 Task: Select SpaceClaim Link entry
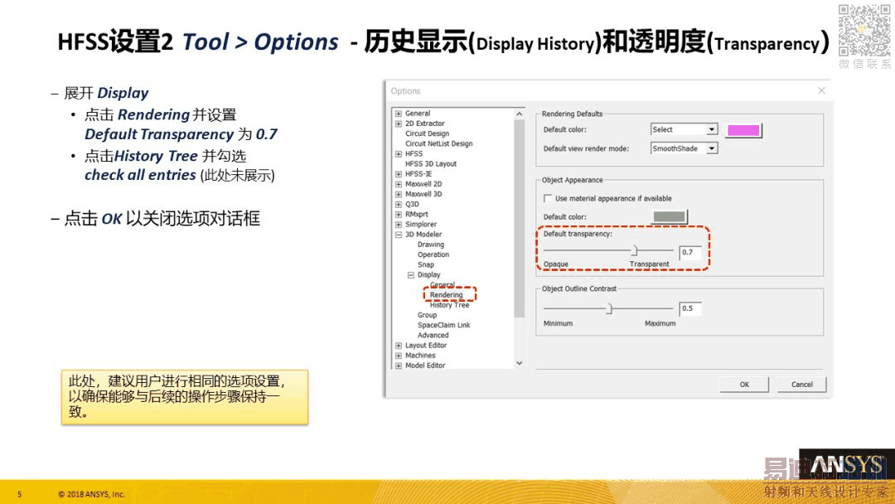coord(443,325)
